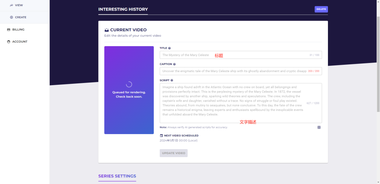Click the ACCOUNT face icon

tap(9, 42)
